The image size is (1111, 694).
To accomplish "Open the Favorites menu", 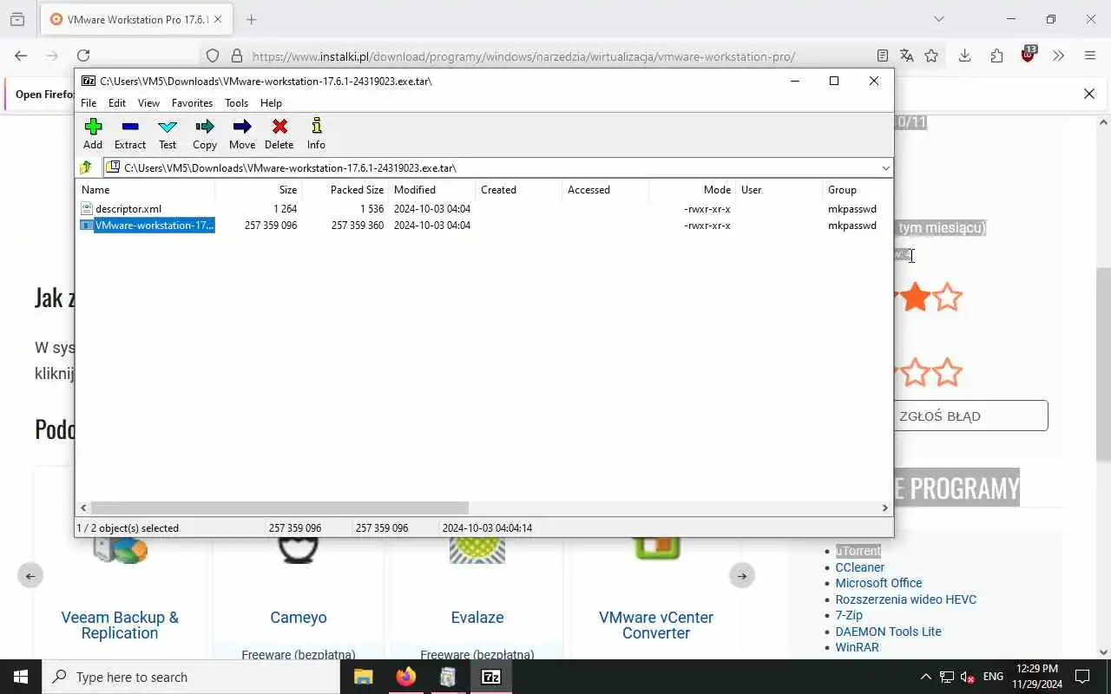I will (x=192, y=102).
